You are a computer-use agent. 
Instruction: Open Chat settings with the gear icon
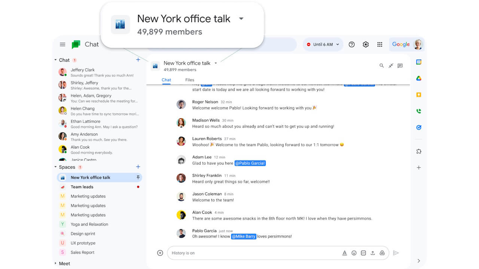click(x=366, y=44)
